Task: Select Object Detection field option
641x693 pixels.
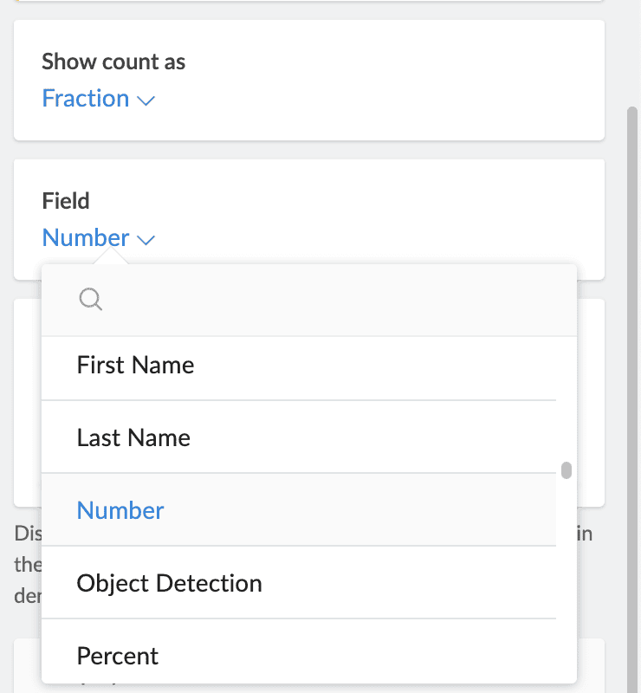Action: click(x=169, y=583)
